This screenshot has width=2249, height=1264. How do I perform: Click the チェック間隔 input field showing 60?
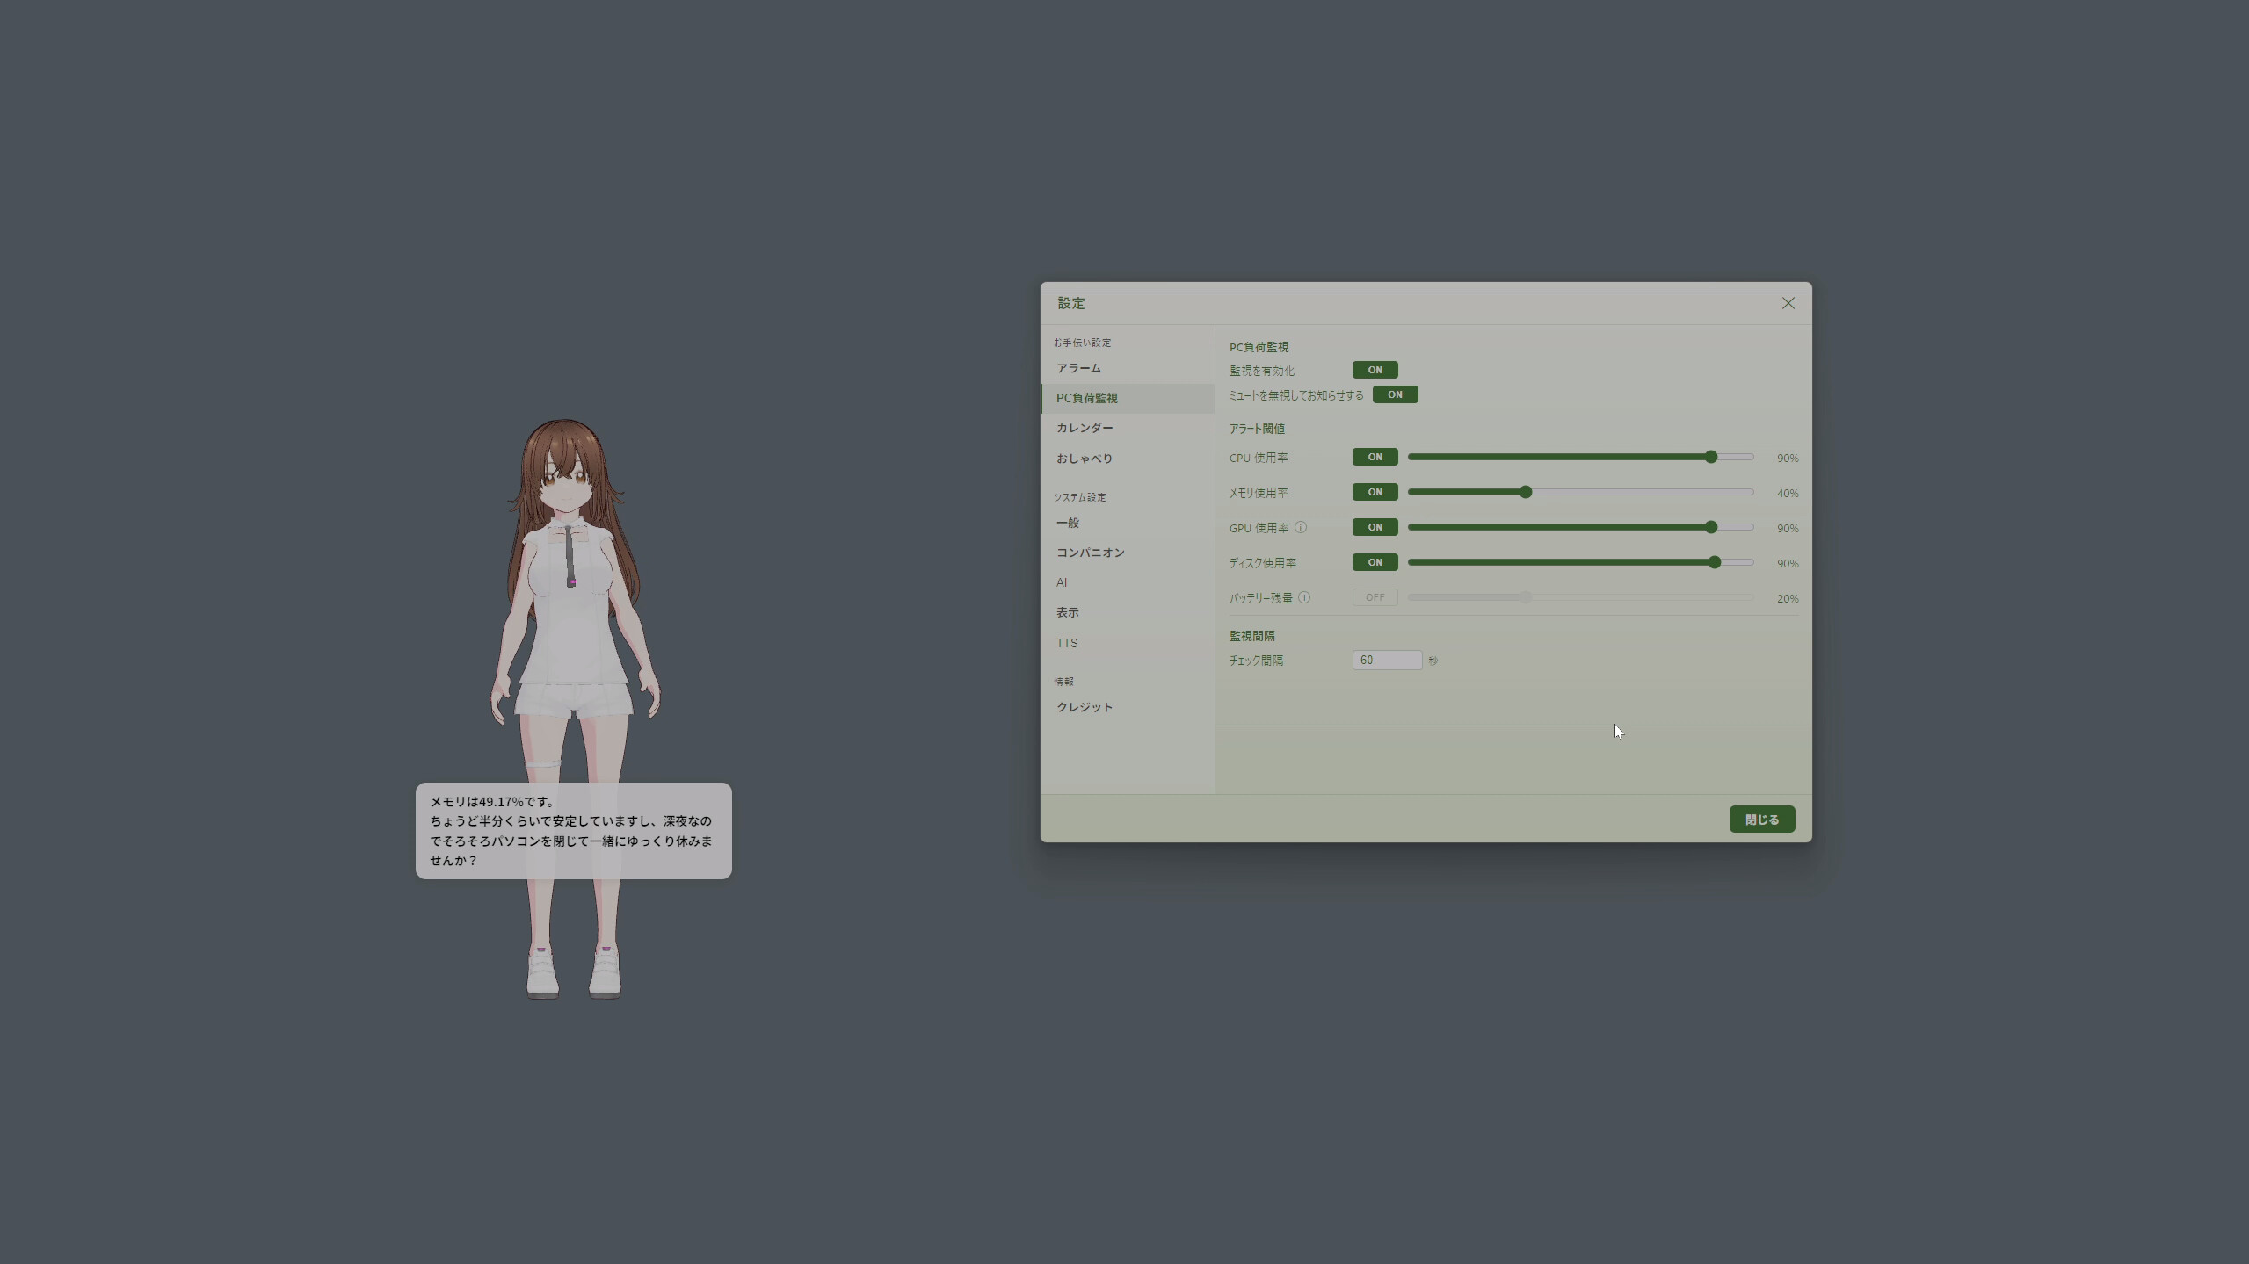point(1387,660)
